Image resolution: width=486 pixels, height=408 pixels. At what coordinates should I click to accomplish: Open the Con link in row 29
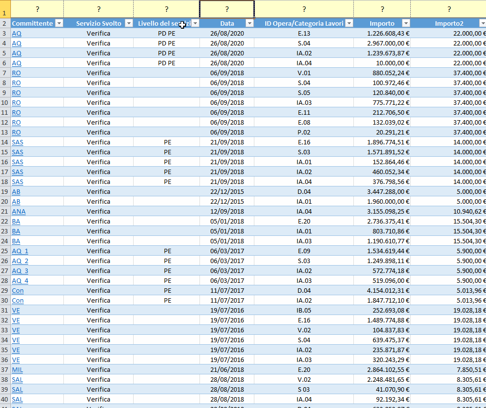coord(18,291)
